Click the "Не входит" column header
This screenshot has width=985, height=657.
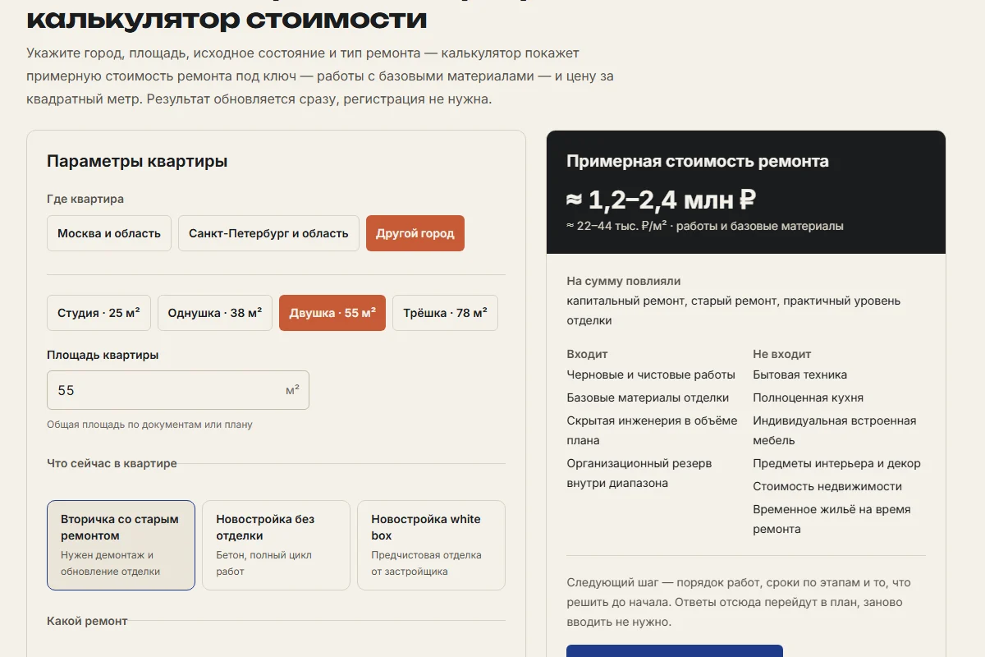(x=782, y=354)
